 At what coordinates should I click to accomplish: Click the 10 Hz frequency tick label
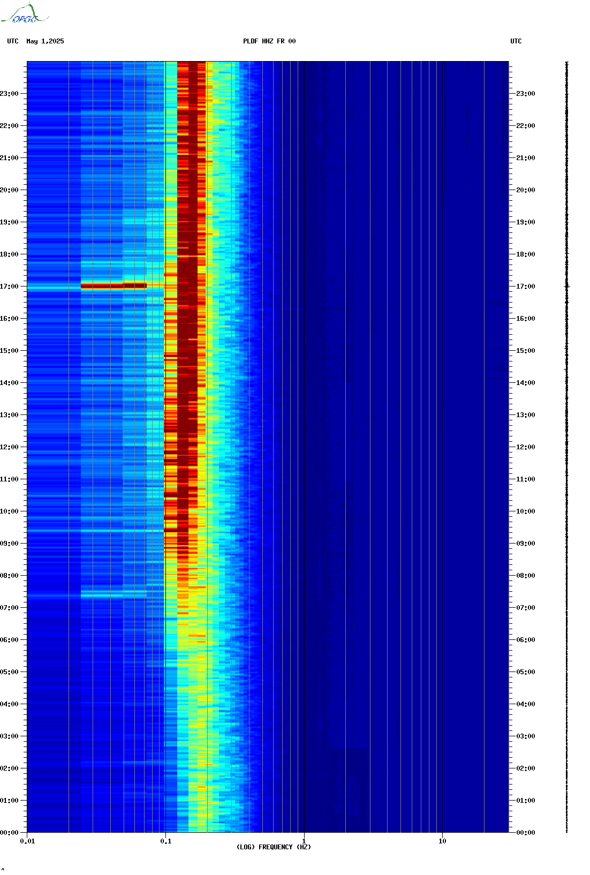(x=442, y=841)
